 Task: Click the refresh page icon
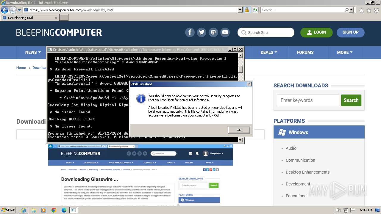point(255,10)
